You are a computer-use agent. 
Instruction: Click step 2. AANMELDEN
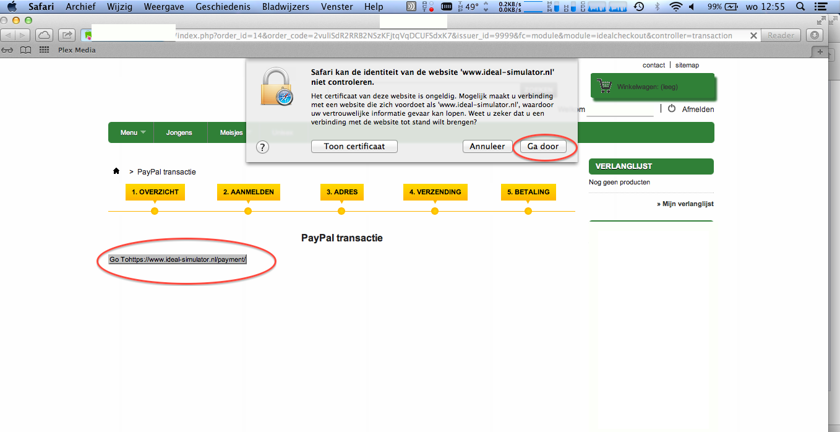point(249,192)
